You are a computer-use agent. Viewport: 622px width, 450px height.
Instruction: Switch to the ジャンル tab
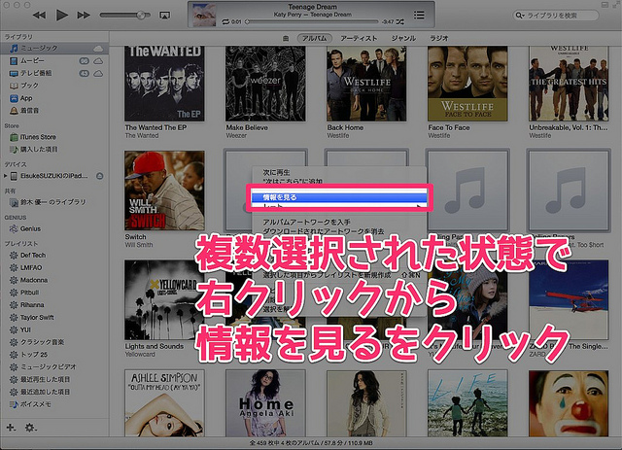point(403,39)
